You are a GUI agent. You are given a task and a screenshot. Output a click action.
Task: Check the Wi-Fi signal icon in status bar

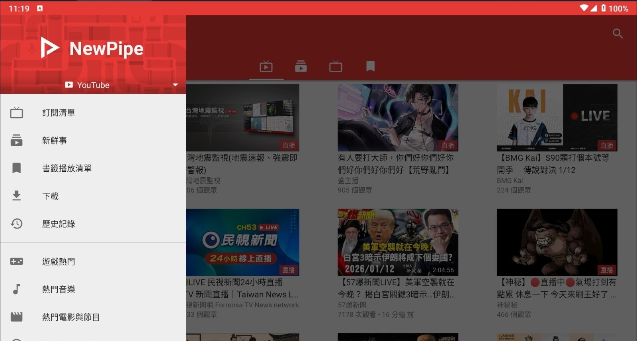584,8
